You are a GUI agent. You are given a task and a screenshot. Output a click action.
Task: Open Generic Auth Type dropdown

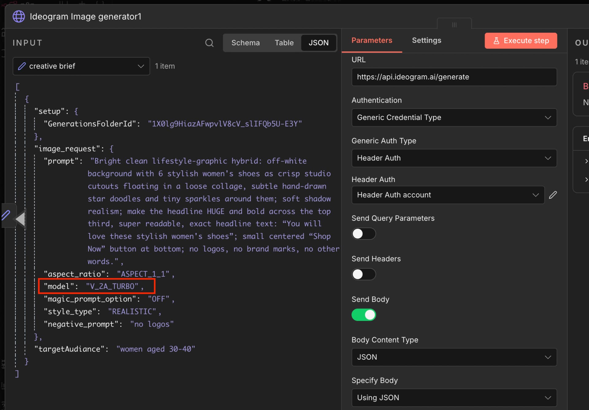454,158
